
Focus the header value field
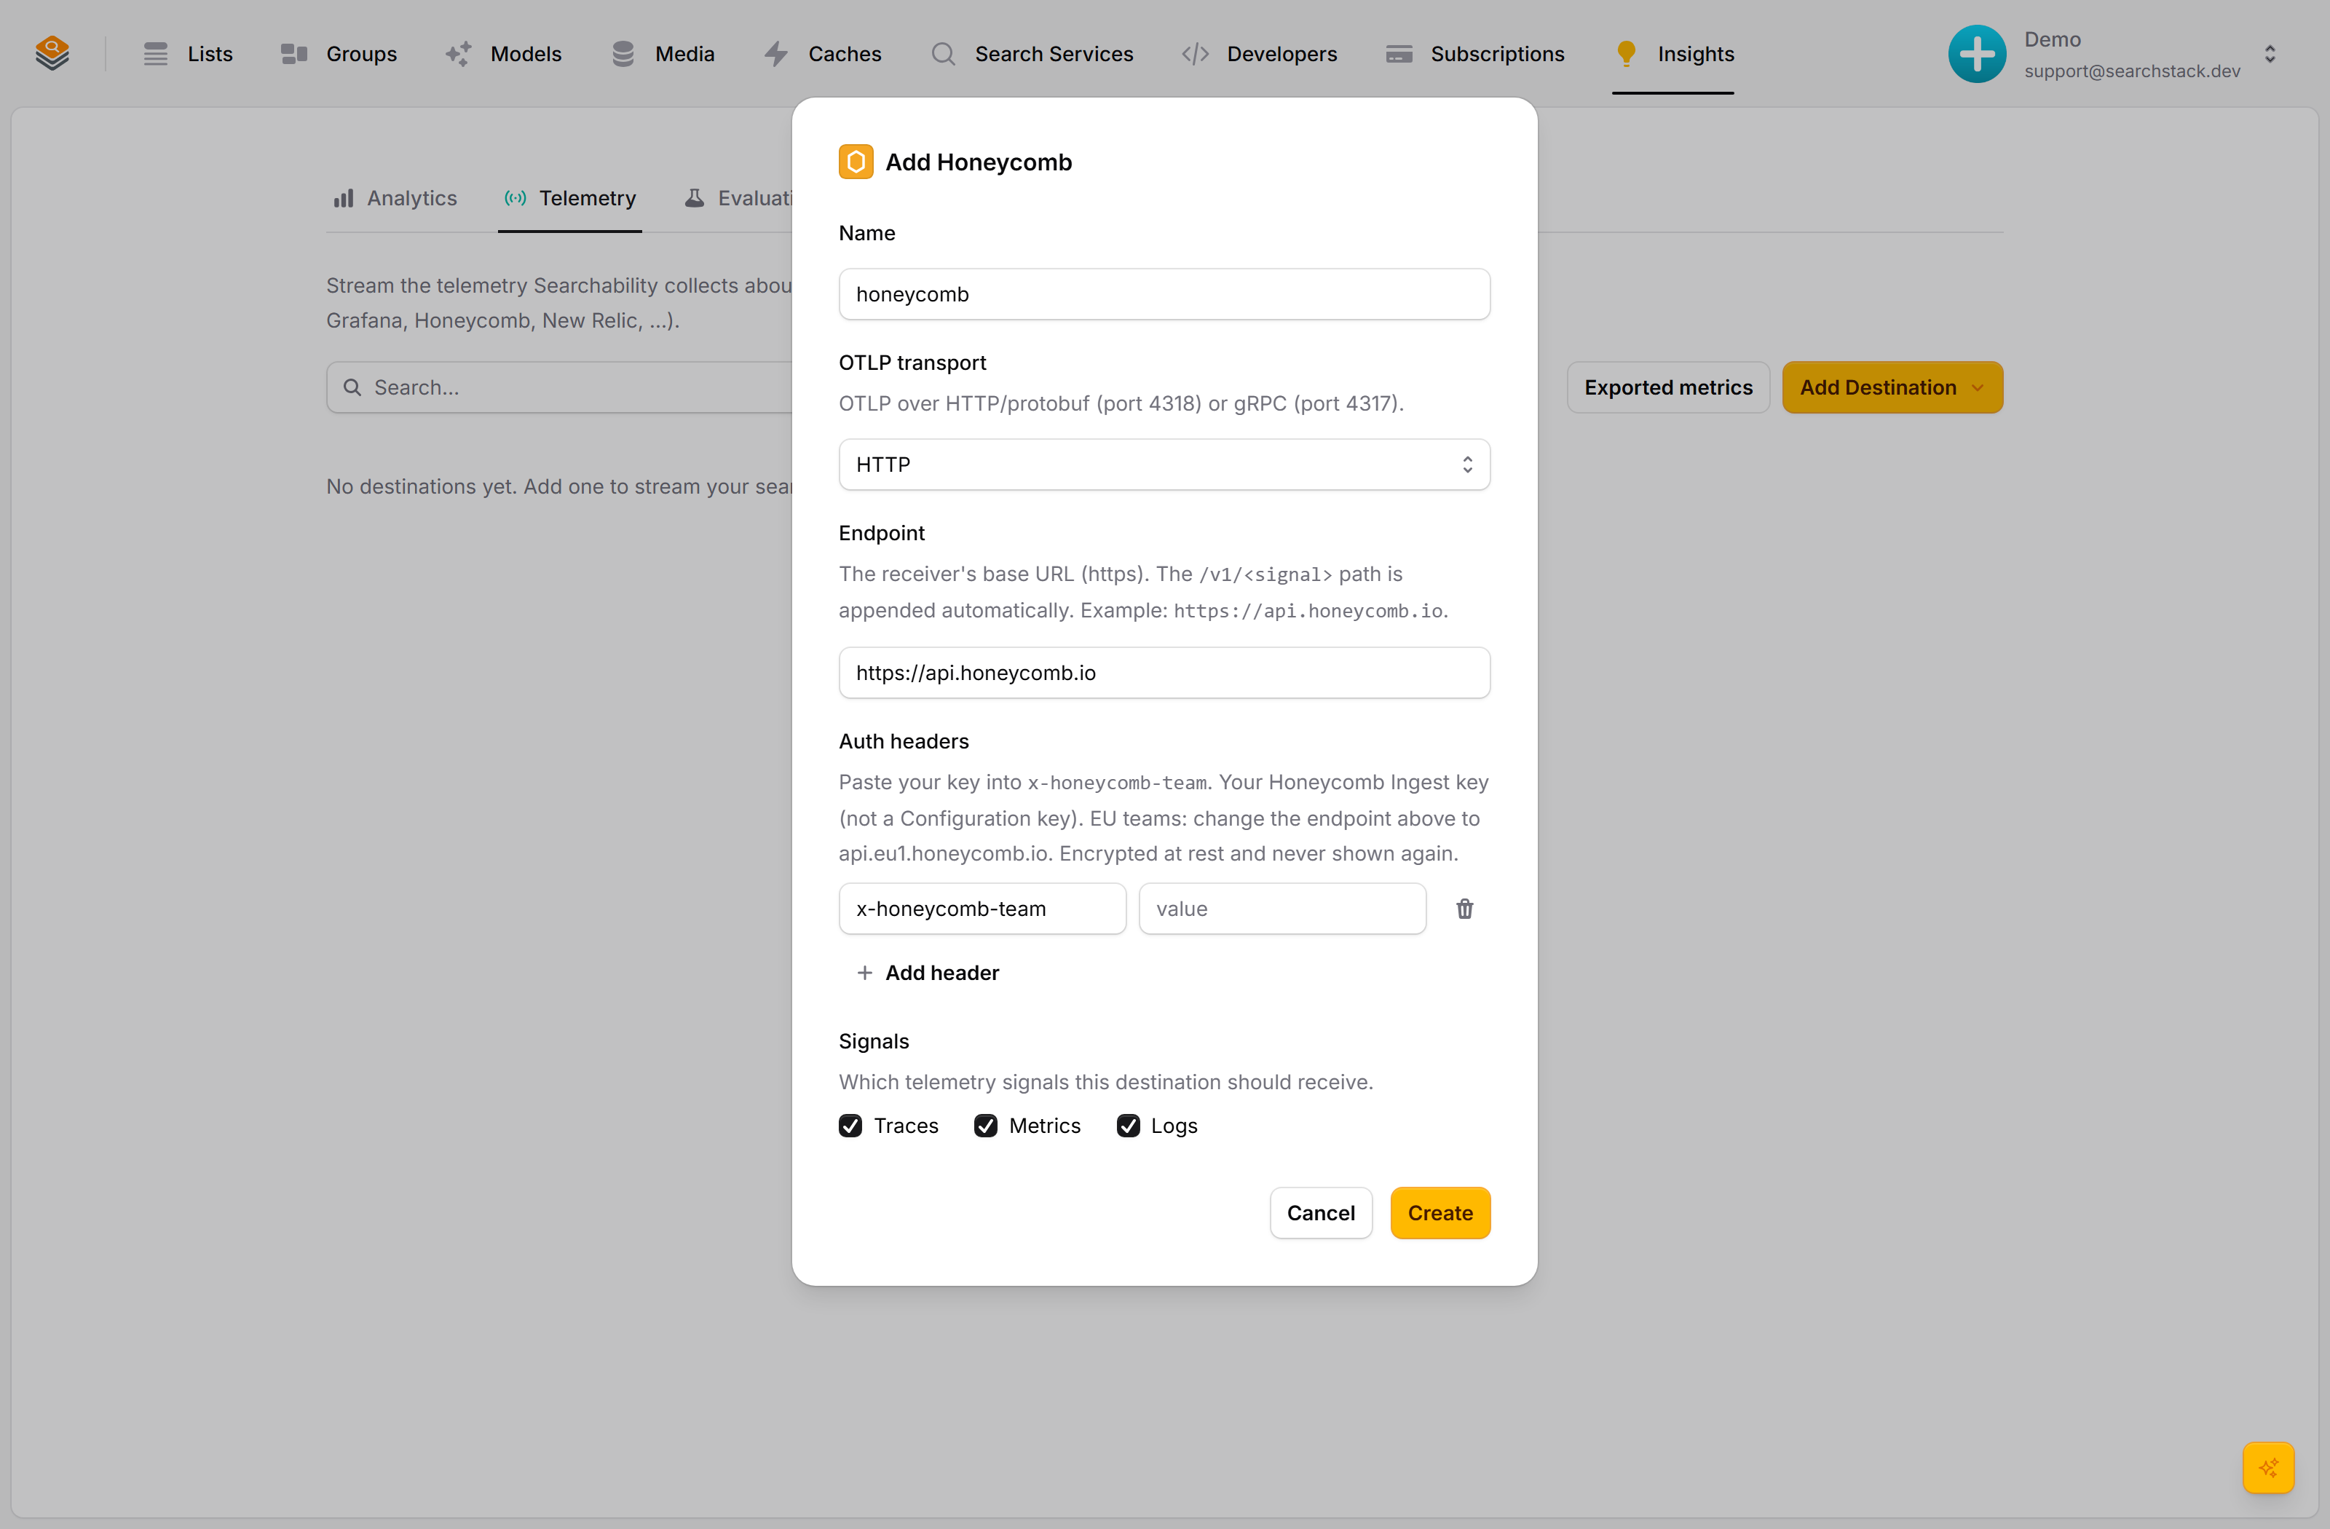pyautogui.click(x=1282, y=909)
